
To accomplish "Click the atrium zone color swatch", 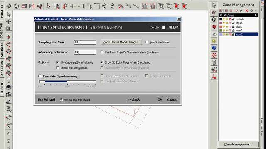I will click(221, 23).
